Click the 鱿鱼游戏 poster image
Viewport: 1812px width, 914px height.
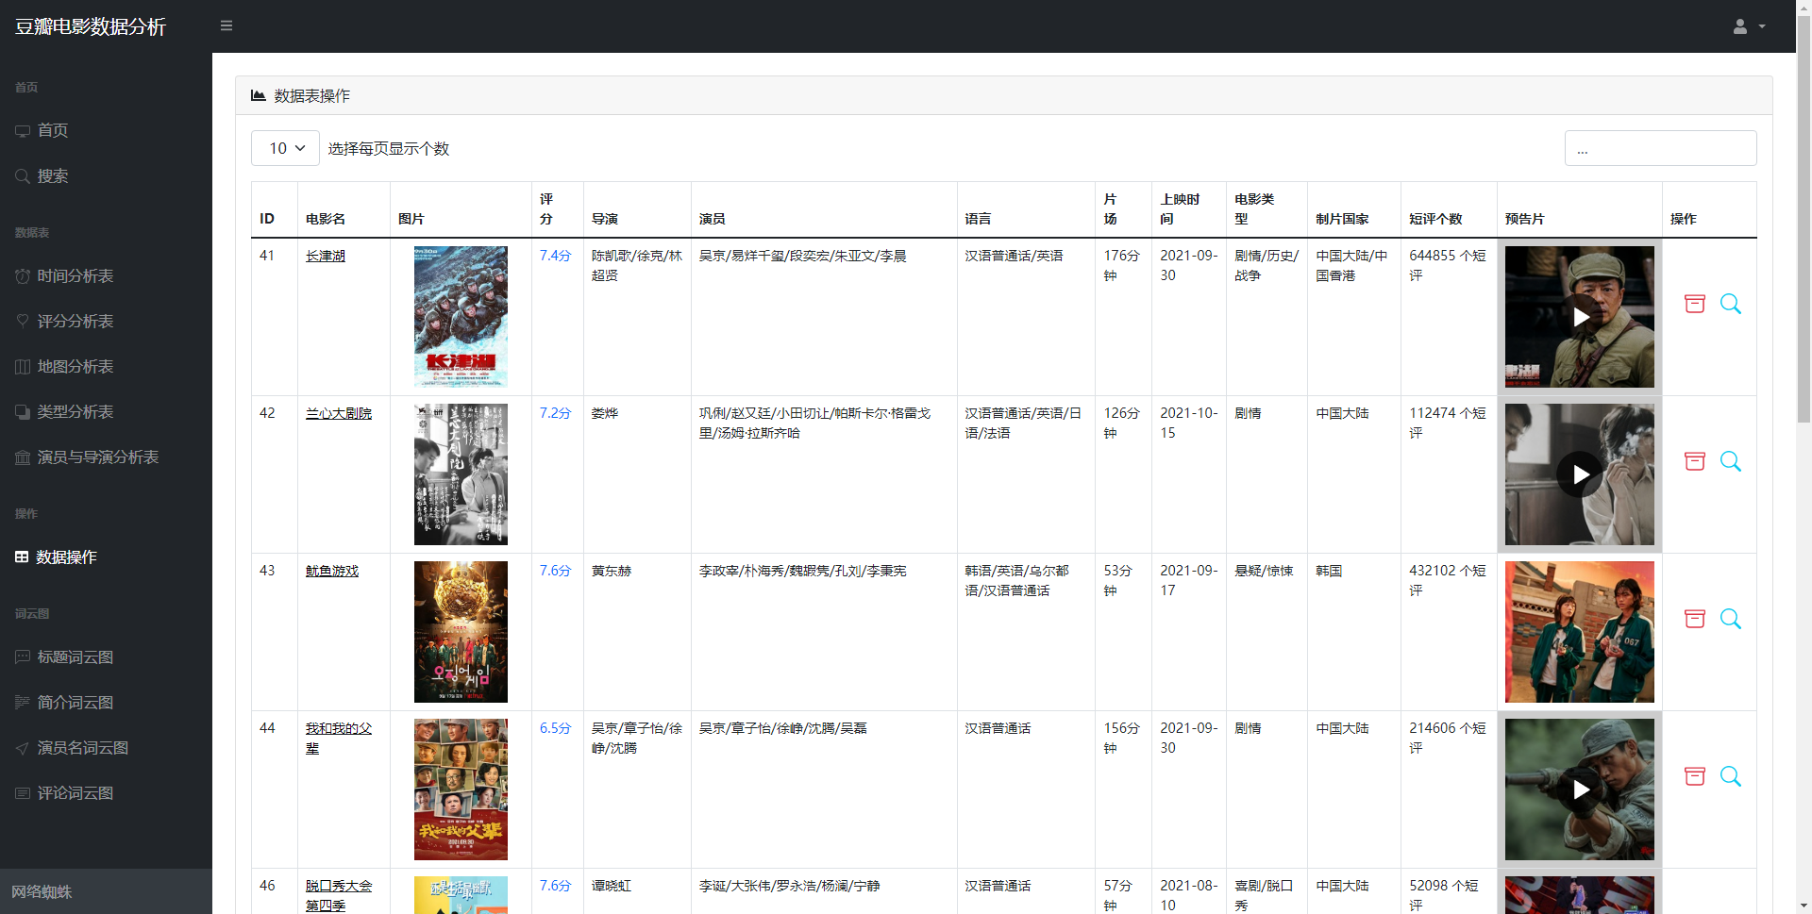point(461,631)
